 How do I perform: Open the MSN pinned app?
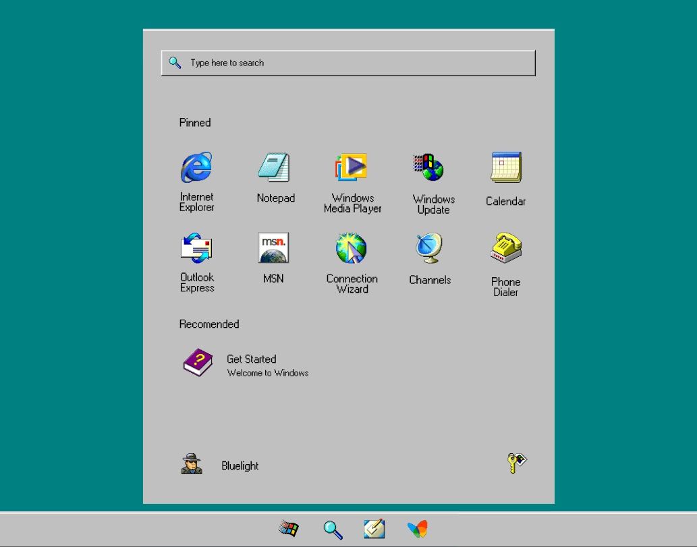click(x=273, y=248)
